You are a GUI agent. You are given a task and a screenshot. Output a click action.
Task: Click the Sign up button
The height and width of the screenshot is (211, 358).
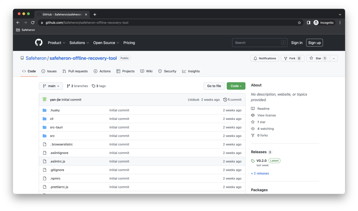pyautogui.click(x=314, y=43)
